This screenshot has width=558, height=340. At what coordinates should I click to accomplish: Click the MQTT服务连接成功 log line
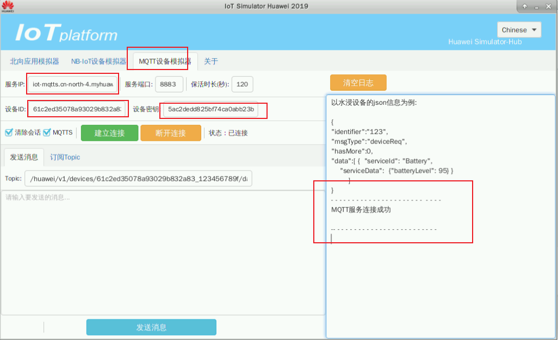click(361, 210)
